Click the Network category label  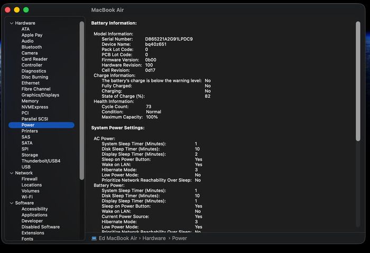coord(24,173)
